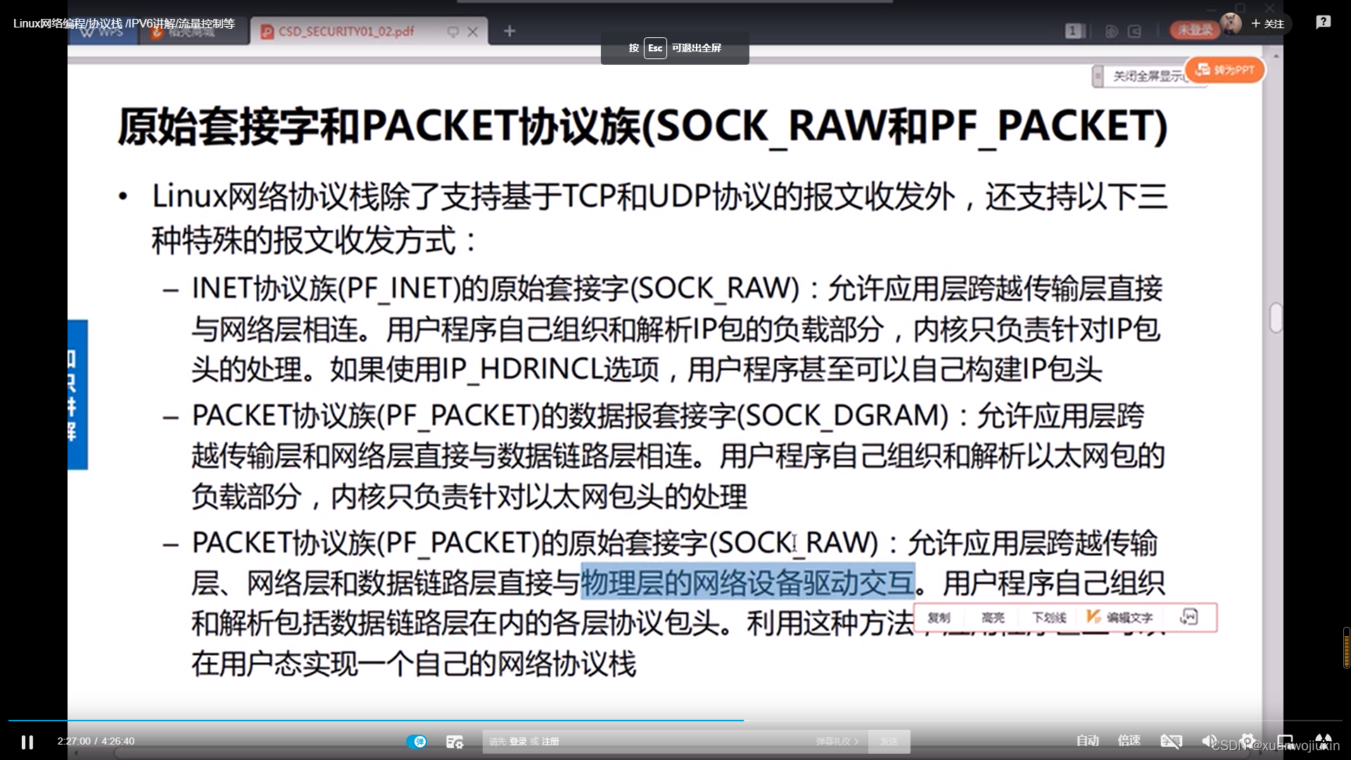This screenshot has width=1351, height=760.
Task: Choose 复制 in text popup menu
Action: tap(939, 618)
